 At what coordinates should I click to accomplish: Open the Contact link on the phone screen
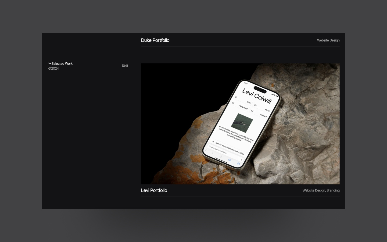point(263,116)
